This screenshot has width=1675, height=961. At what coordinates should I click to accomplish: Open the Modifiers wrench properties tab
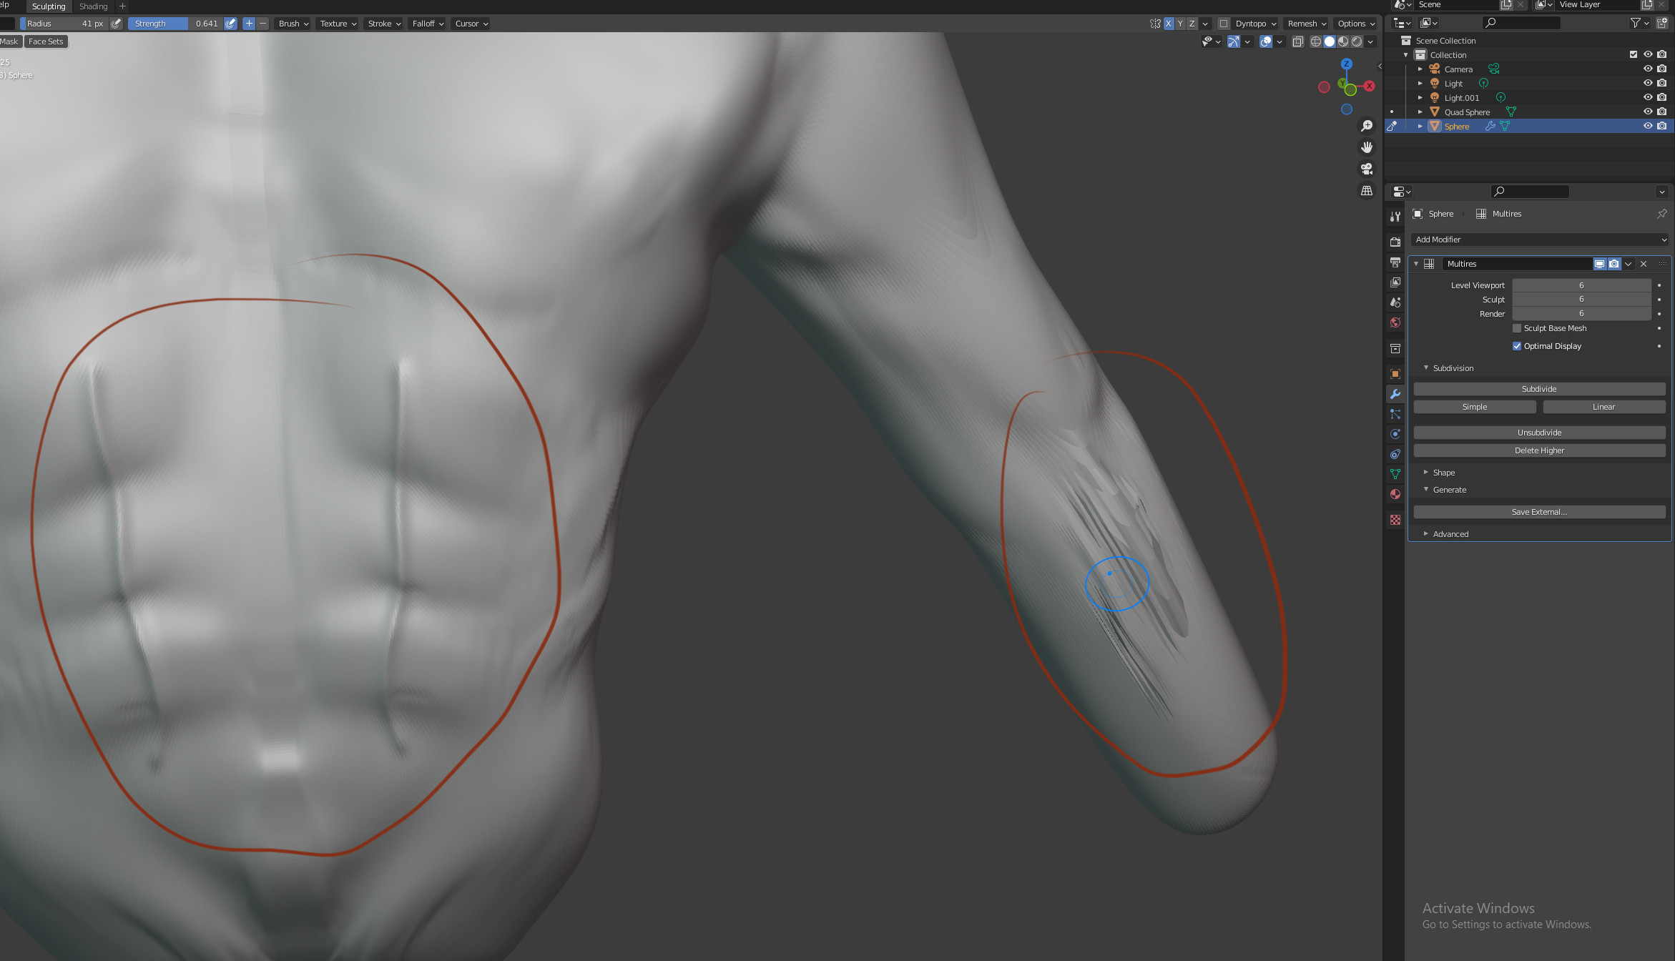pyautogui.click(x=1395, y=394)
